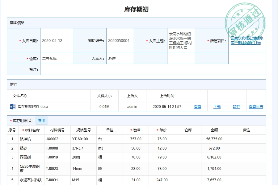Click the specification 14mm
Image resolution: width=278 pixels, height=185 pixels.
click(x=77, y=169)
